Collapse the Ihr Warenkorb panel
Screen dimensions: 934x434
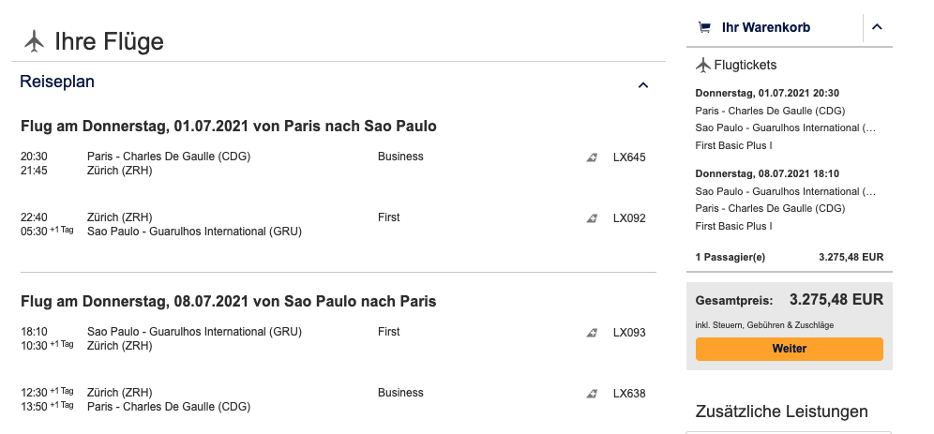point(877,27)
